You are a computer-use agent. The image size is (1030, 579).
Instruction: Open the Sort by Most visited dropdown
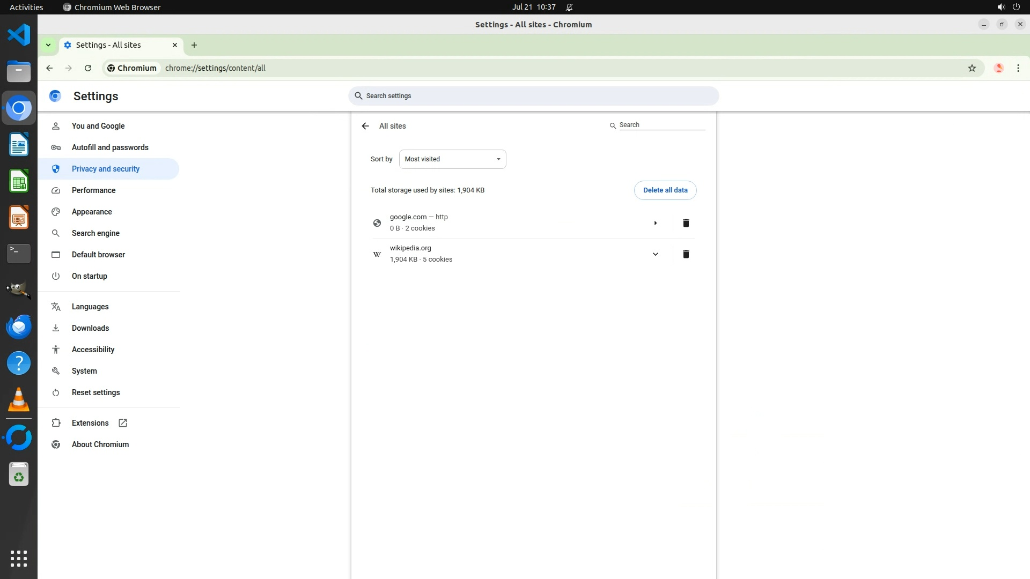[x=452, y=159]
